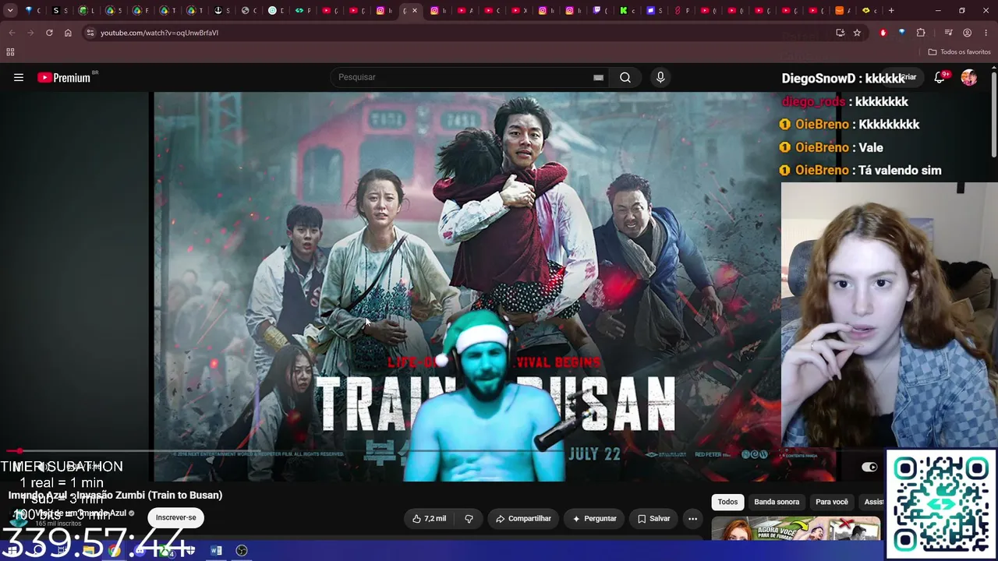Open the YouTube guide hamburger menu

pyautogui.click(x=19, y=77)
